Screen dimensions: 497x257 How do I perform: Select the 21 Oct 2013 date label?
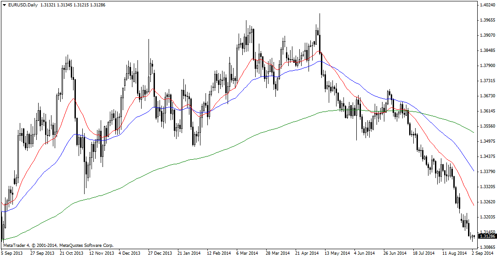pos(72,253)
